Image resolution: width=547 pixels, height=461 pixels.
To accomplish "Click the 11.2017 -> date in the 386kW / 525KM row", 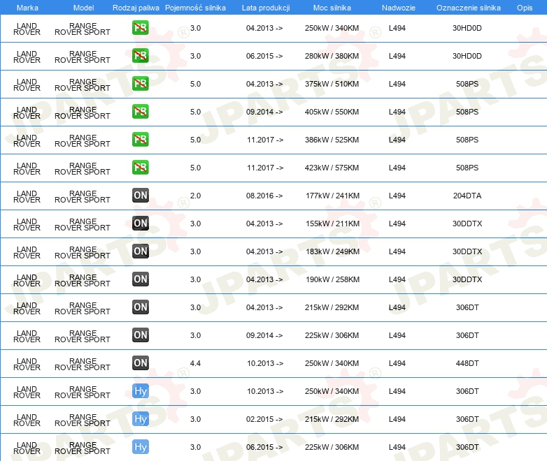I will click(x=265, y=140).
